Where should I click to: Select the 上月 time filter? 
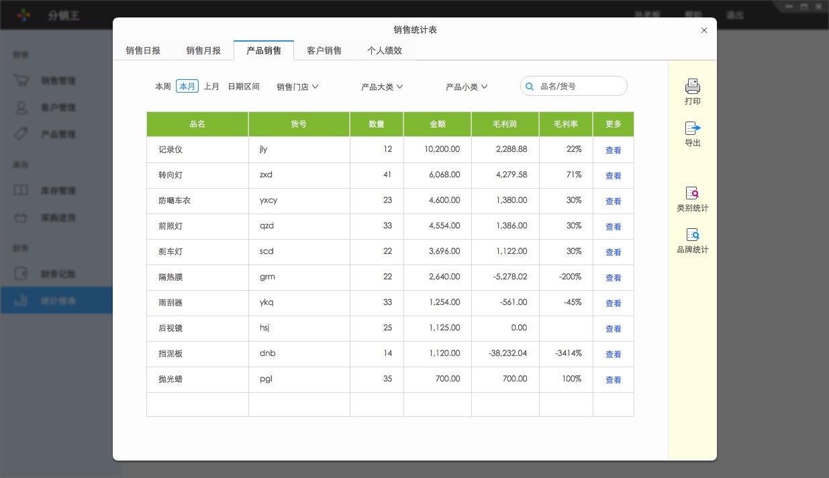211,87
